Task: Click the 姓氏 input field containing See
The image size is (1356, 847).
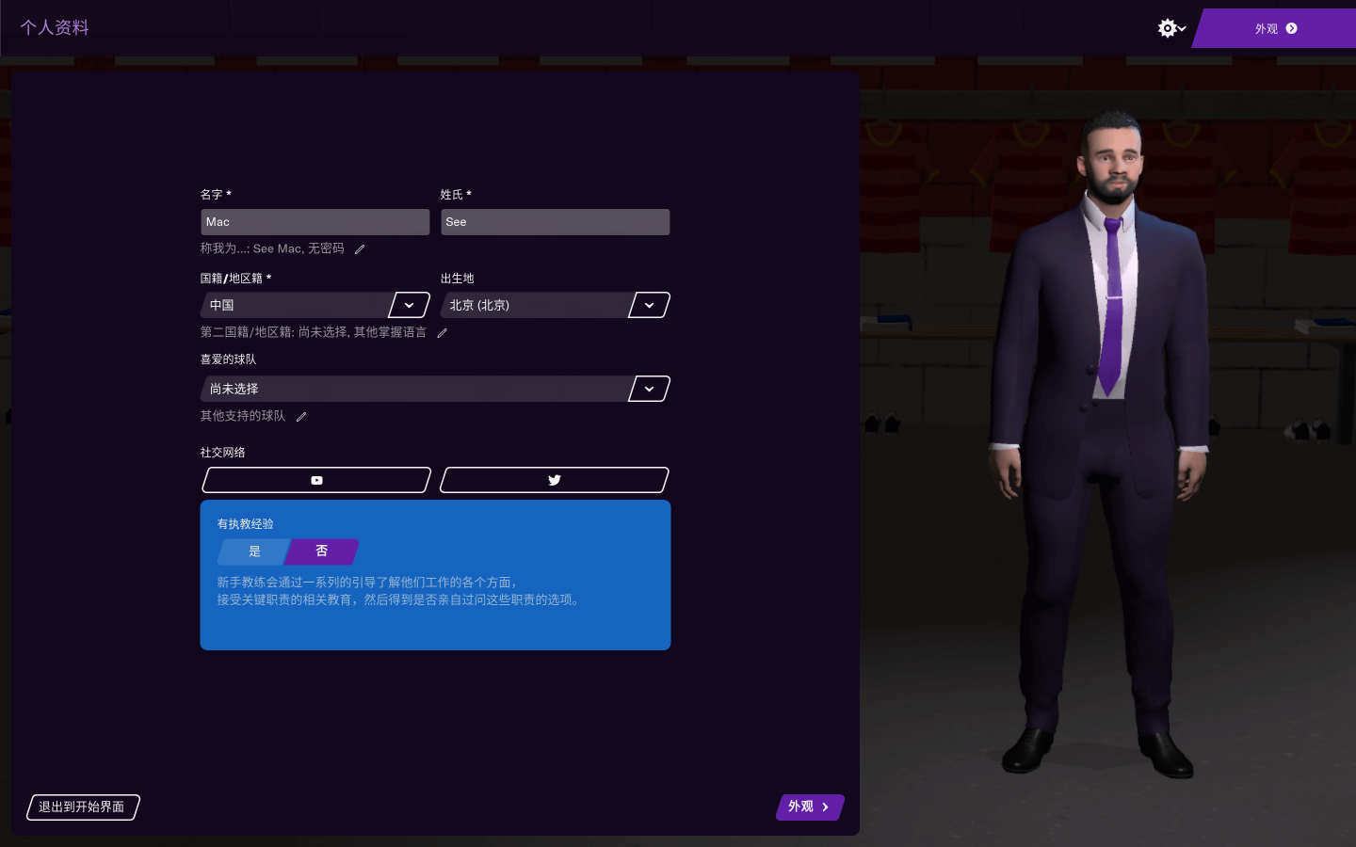Action: pyautogui.click(x=555, y=222)
